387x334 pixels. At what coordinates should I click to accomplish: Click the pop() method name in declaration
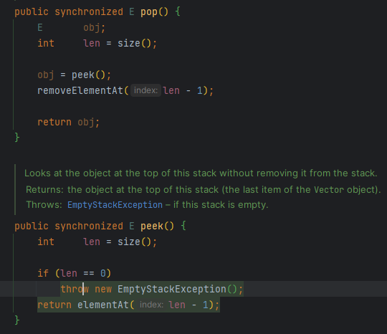[x=149, y=12]
